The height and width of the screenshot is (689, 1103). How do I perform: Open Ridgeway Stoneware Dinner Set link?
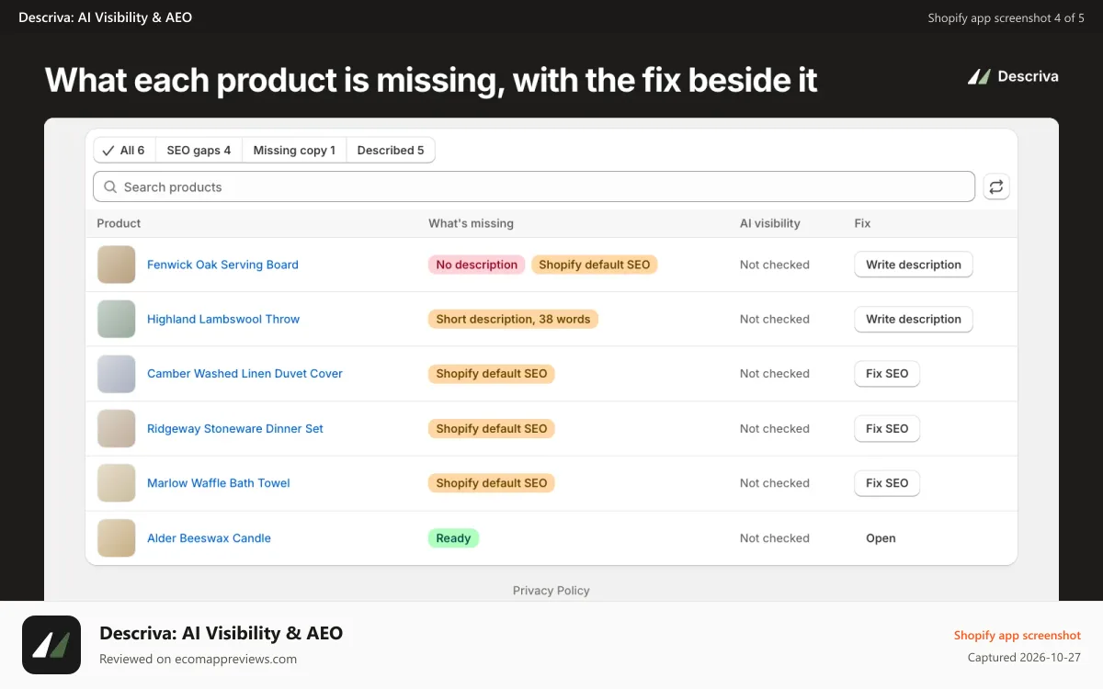[235, 428]
